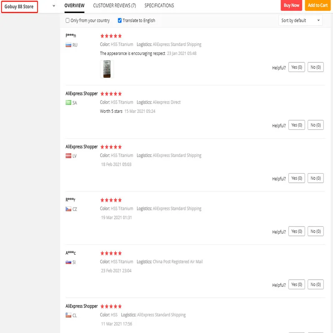Open the review photo thumbnail from P***n
This screenshot has width=333, height=333.
(x=107, y=69)
